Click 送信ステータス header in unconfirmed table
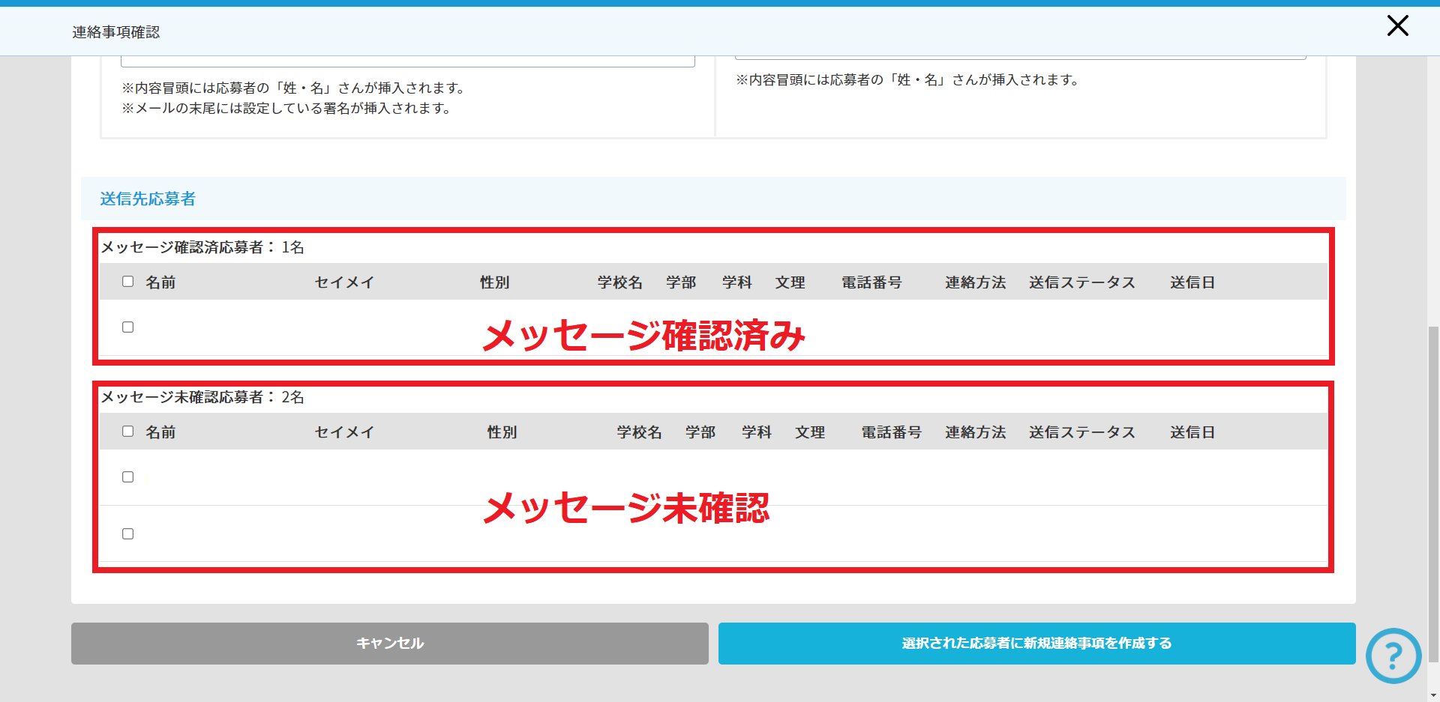 pyautogui.click(x=1081, y=432)
